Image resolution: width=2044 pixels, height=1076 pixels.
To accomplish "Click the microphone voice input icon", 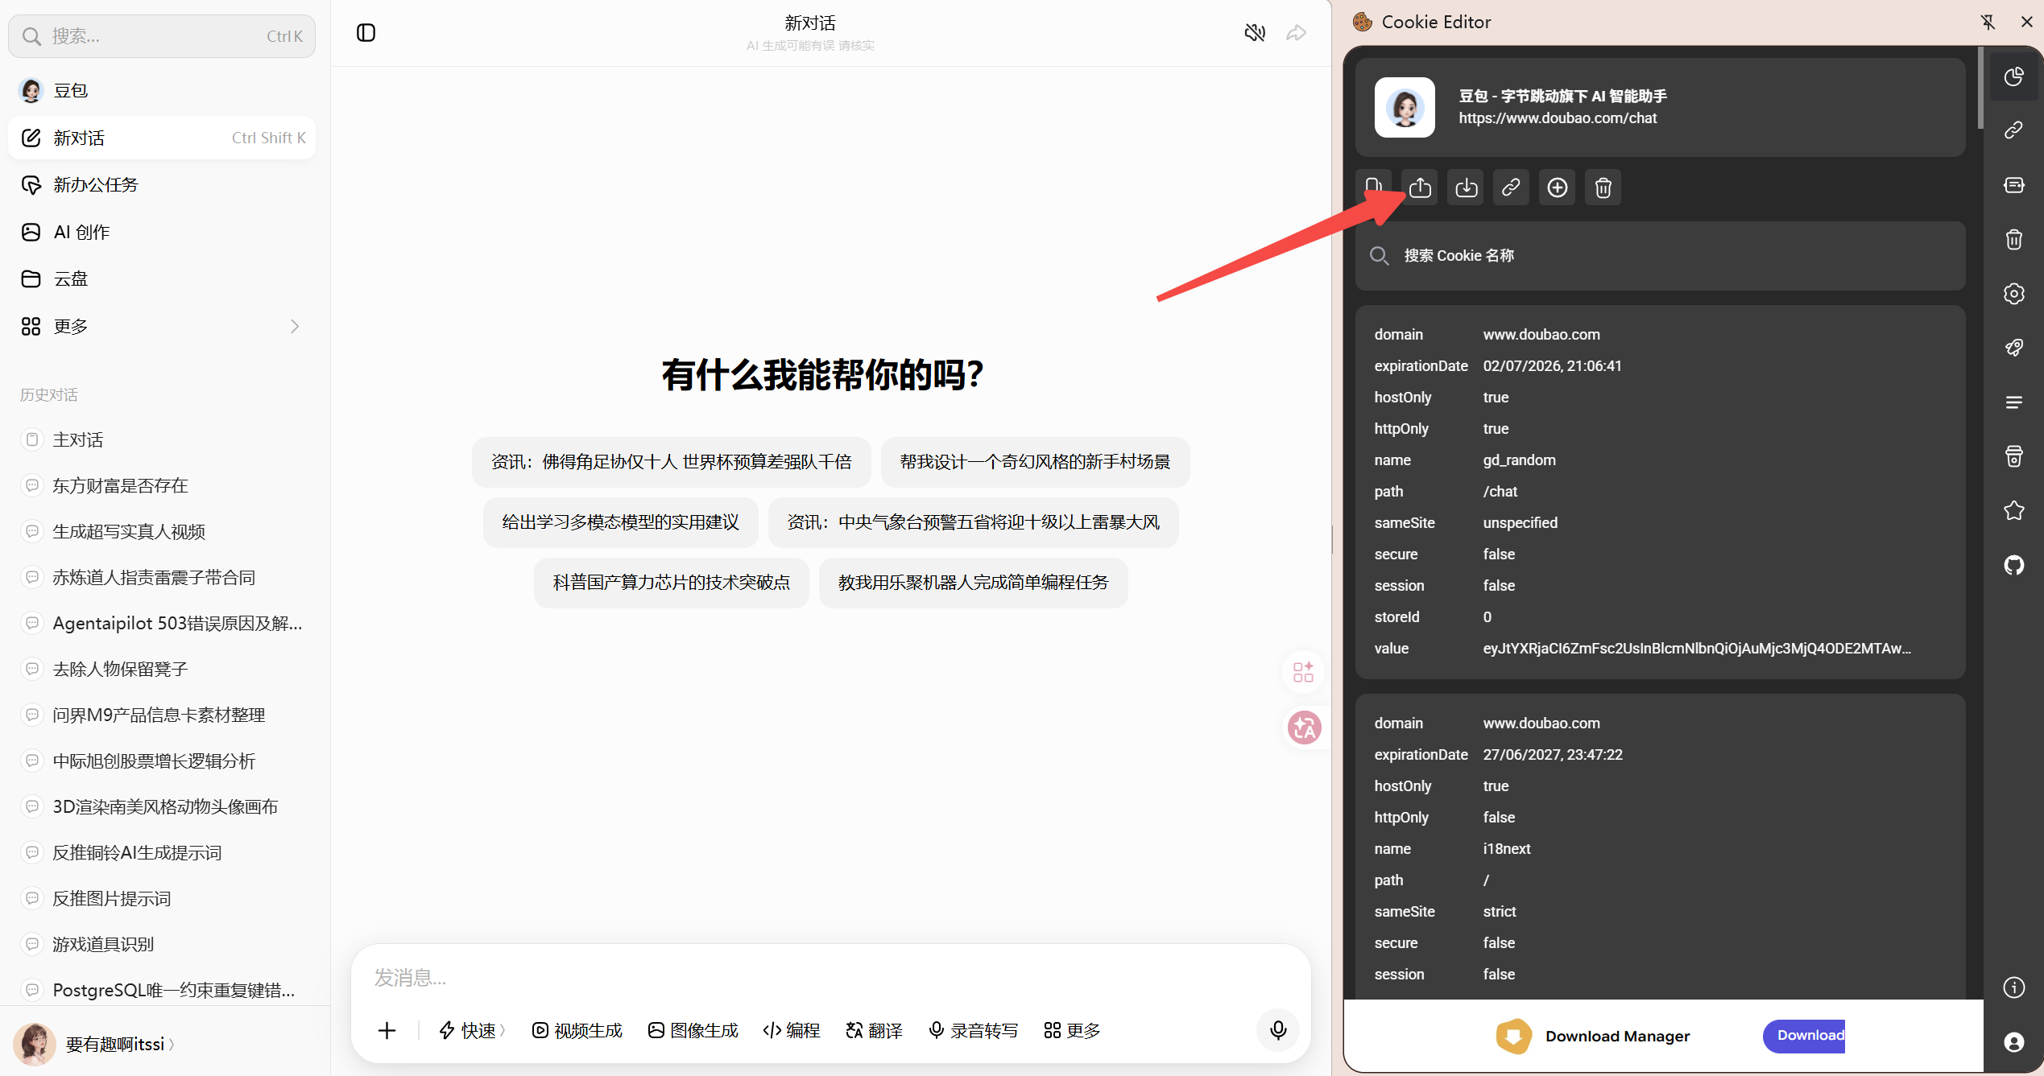I will click(1278, 1030).
